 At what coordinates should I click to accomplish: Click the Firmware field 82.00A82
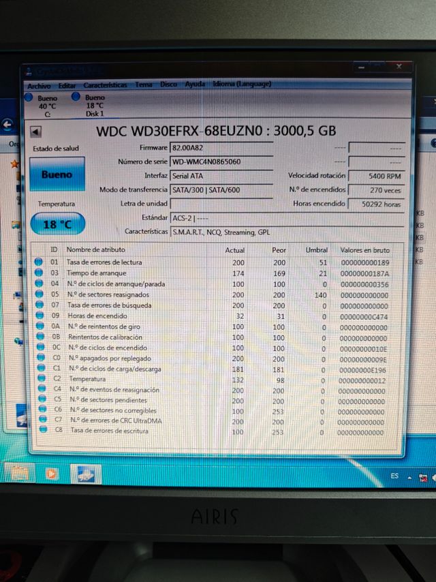pyautogui.click(x=221, y=147)
